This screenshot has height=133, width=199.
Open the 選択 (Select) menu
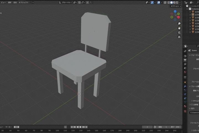click(10, 2)
